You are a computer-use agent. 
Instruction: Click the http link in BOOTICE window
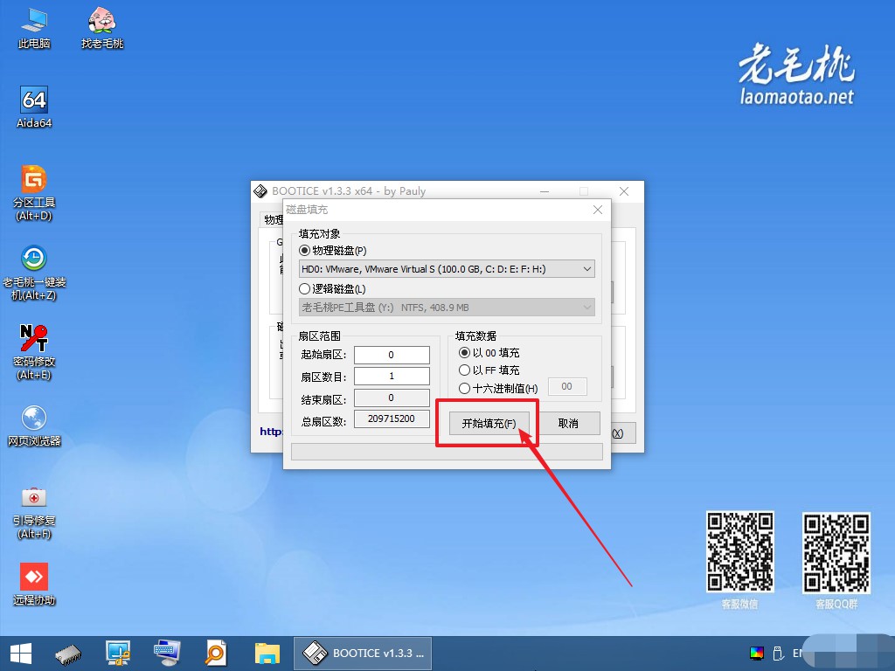tap(271, 432)
